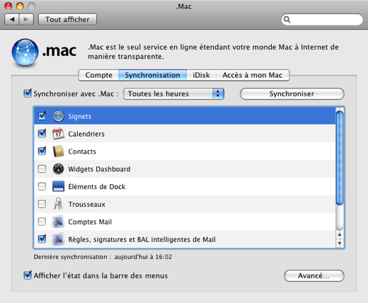Click the Tout afficher button
The height and width of the screenshot is (303, 368).
pos(67,19)
